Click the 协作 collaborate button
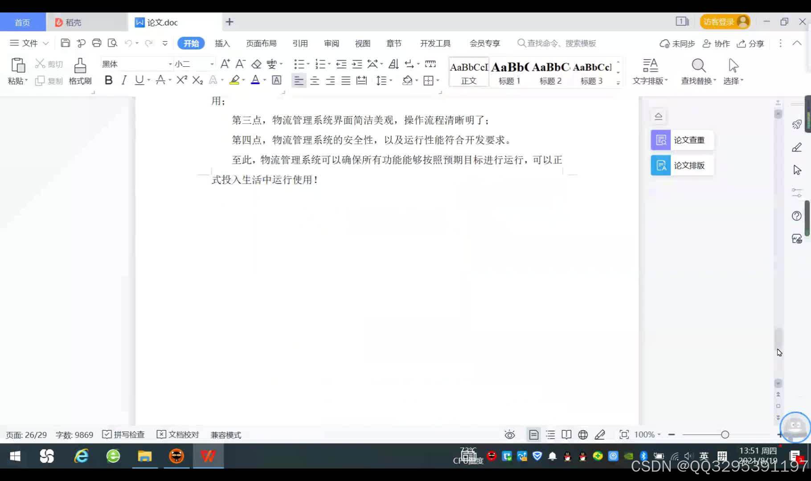Screen dimensions: 811x481 point(716,43)
